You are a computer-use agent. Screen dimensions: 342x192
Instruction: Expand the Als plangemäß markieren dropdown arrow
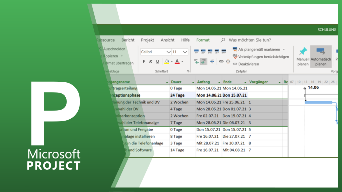(284, 49)
